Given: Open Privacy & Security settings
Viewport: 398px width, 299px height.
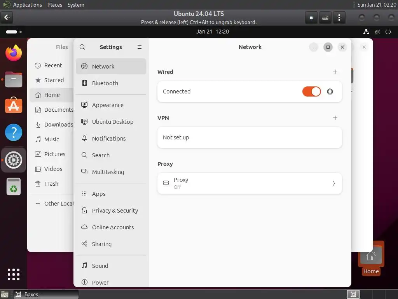Looking at the screenshot, I should [111, 211].
